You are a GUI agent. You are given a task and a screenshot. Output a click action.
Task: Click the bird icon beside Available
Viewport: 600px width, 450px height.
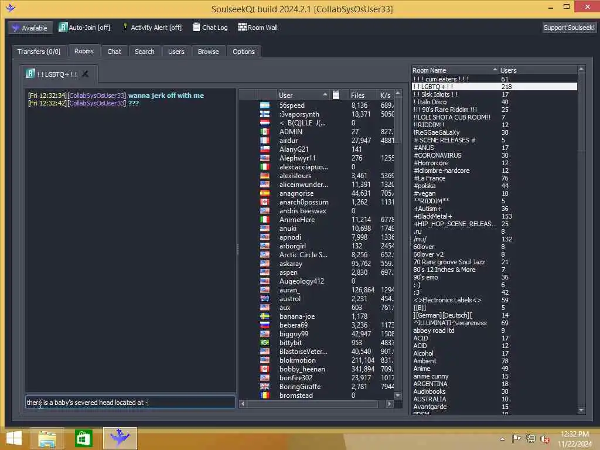point(15,28)
